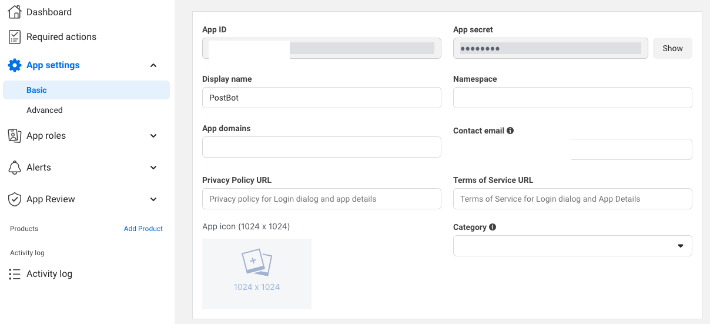Click the App settings gear icon

point(15,65)
